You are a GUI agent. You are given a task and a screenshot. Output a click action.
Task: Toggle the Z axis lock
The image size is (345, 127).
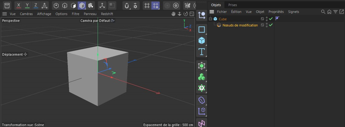(36, 5)
